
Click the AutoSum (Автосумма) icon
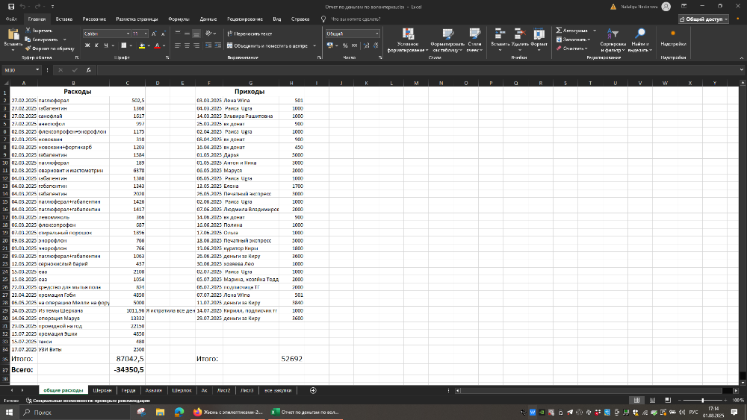point(560,31)
